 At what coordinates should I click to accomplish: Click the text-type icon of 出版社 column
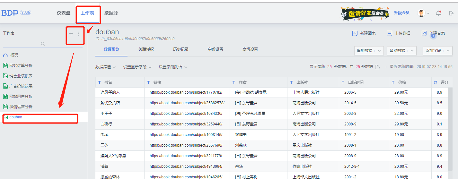pos(291,82)
